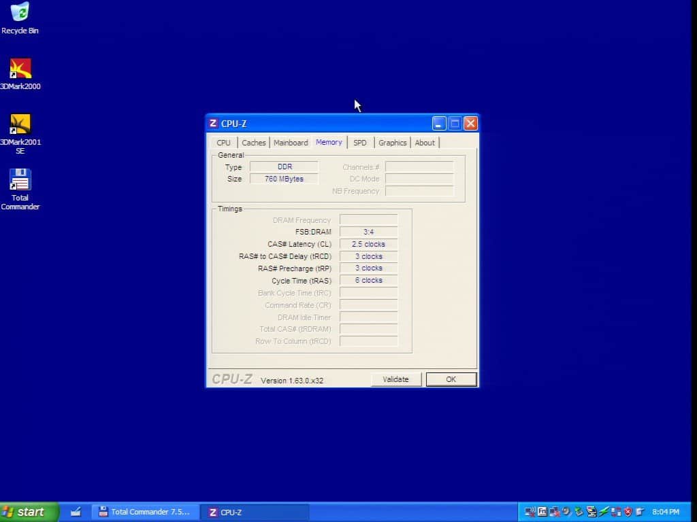This screenshot has height=522, width=697.
Task: Select the 3DMark2000 desktop shortcut
Action: [x=20, y=74]
